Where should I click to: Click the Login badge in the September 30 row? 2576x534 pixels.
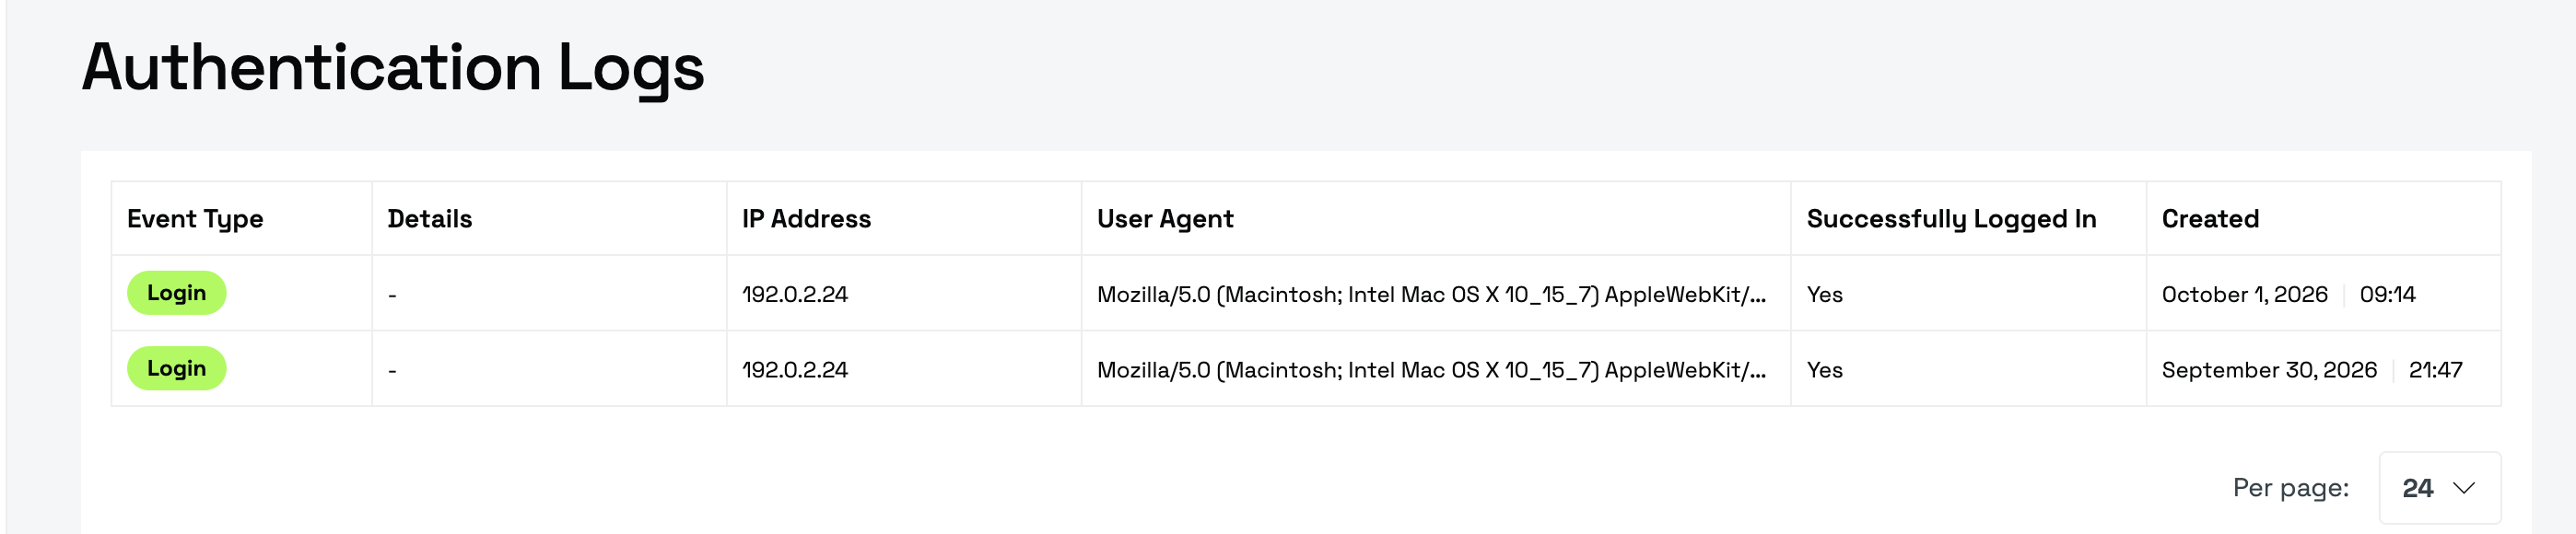[x=176, y=368]
